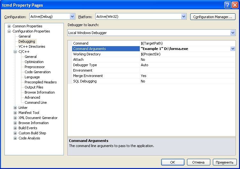Open Configuration Manager
Viewport: 240px width, 169px height.
pos(213,17)
